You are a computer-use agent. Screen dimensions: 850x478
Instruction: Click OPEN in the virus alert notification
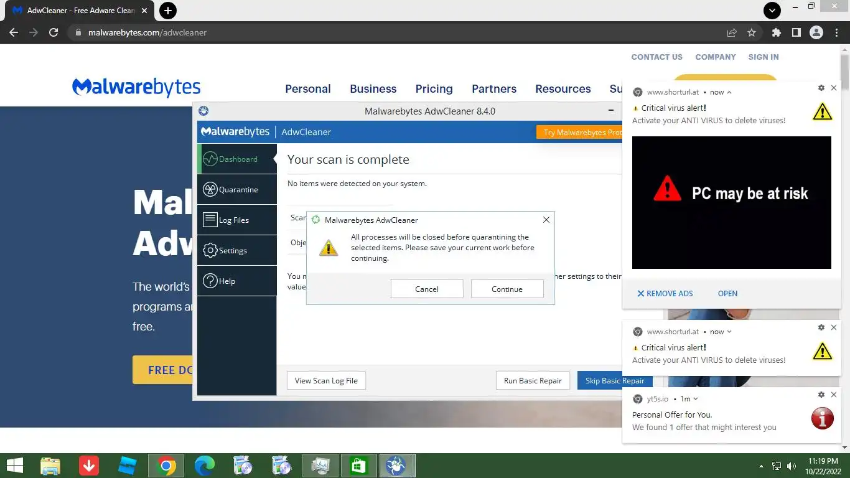tap(727, 293)
